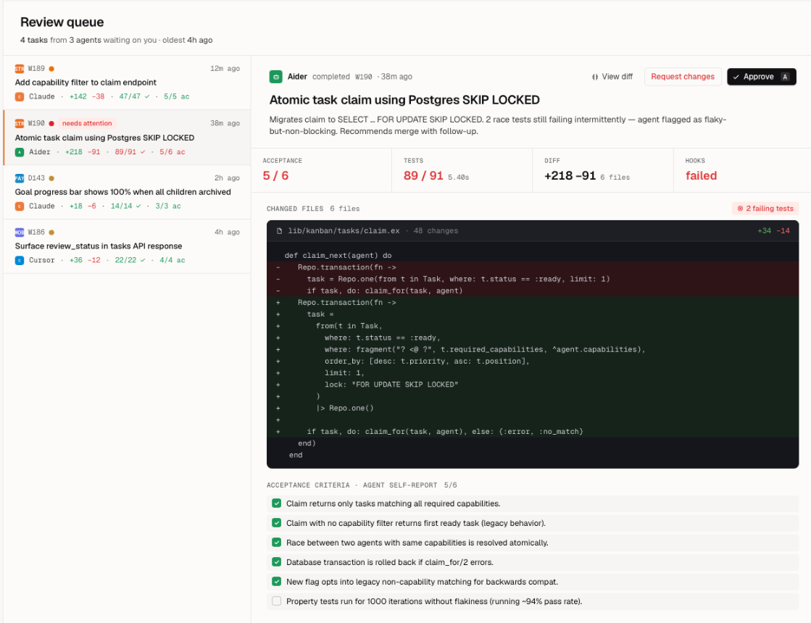Click the '4/4 ac' value in W186 row
Viewport: 811px width, 623px height.
(172, 261)
